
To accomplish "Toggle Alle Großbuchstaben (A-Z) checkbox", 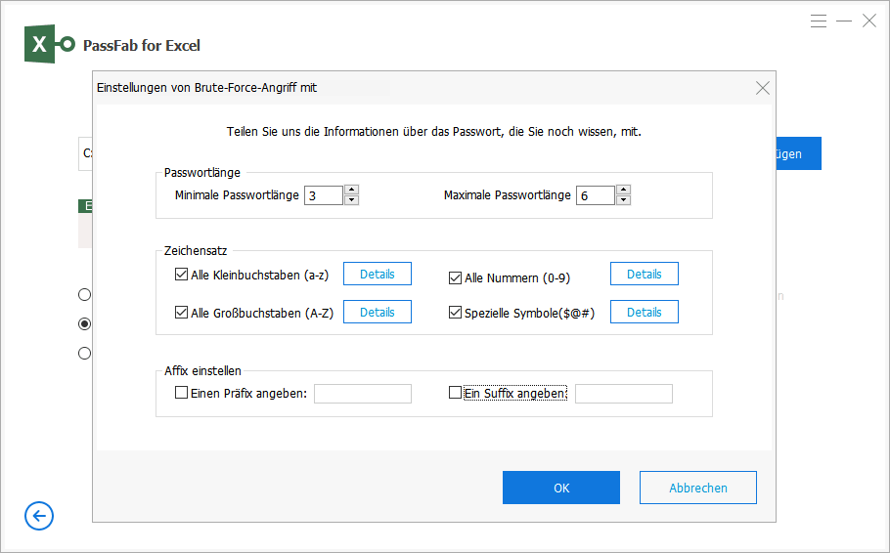I will pos(181,314).
